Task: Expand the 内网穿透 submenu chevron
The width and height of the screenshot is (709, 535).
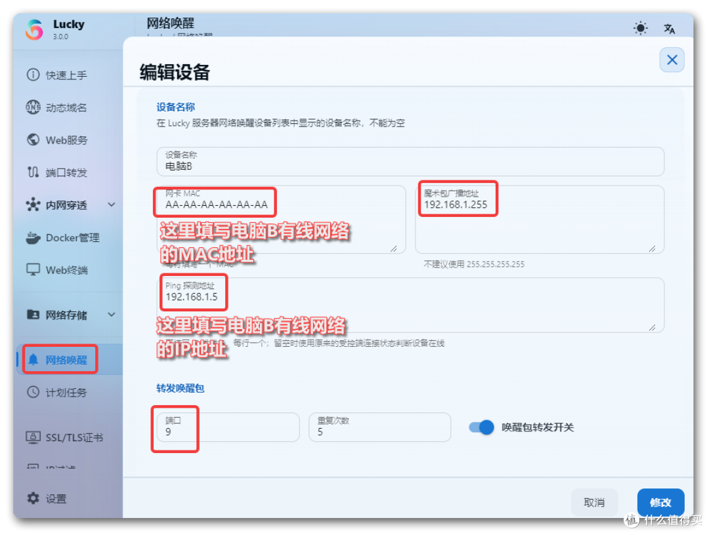Action: point(111,205)
